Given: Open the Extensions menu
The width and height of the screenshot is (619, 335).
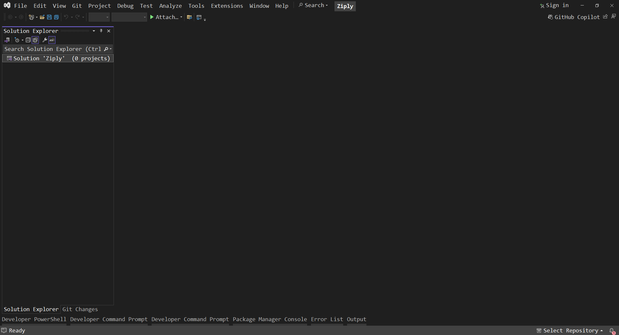Looking at the screenshot, I should [227, 6].
